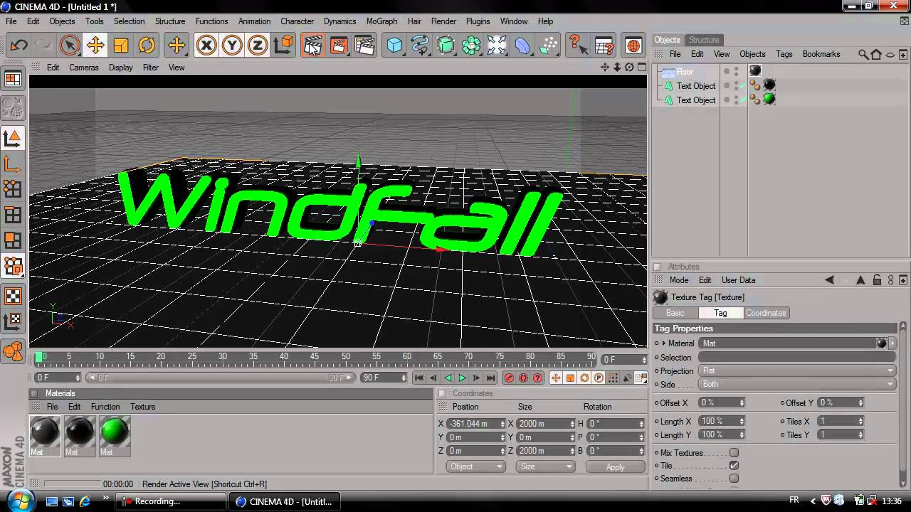Open the HyperNURBS generators icon
This screenshot has height=512, width=911.
coord(446,46)
